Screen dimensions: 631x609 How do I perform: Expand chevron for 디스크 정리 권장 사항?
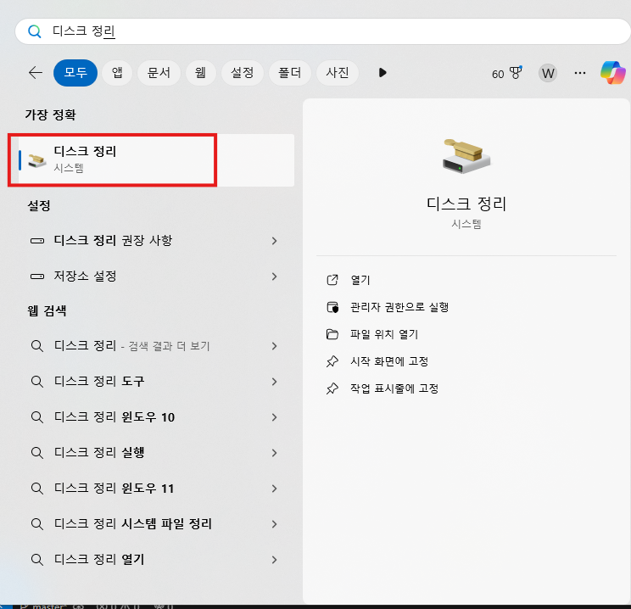pyautogui.click(x=275, y=241)
